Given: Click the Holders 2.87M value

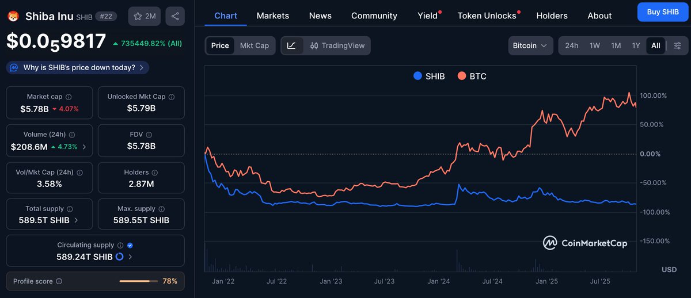Looking at the screenshot, I should point(141,184).
